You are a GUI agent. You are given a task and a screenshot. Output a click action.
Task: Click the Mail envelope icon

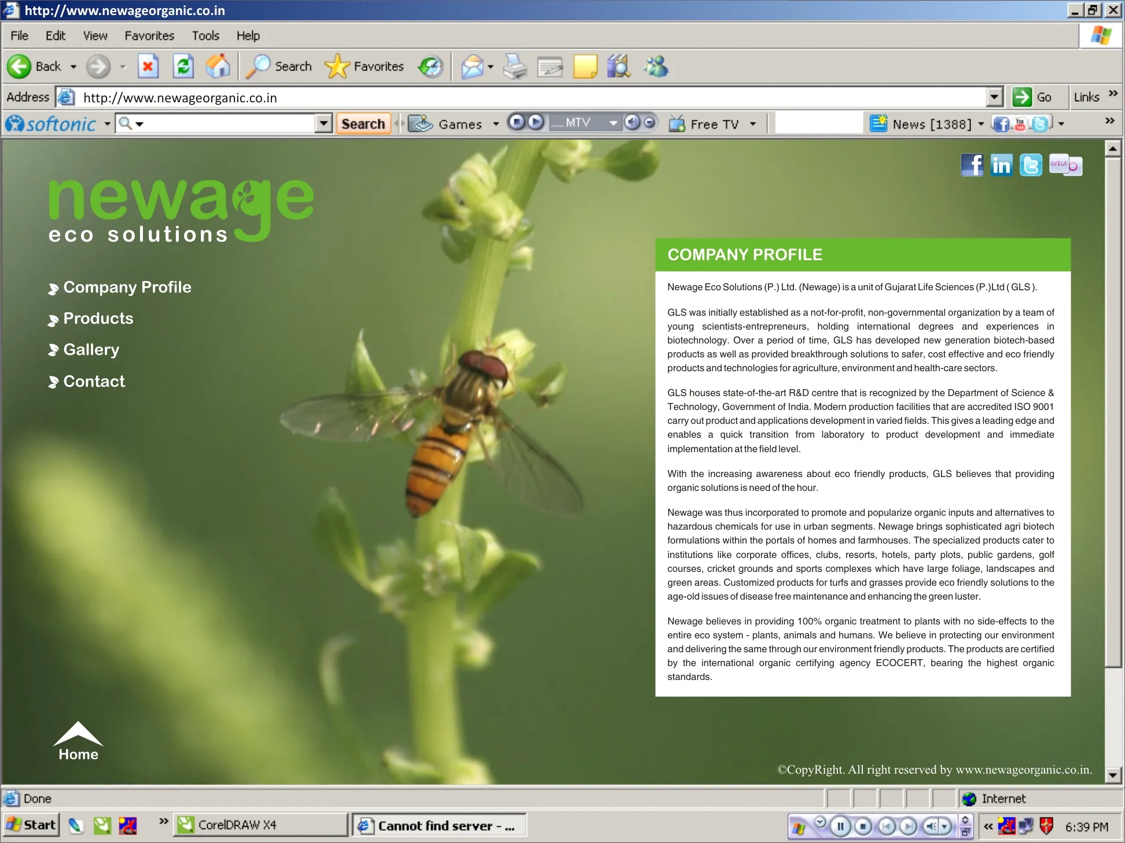(x=472, y=66)
